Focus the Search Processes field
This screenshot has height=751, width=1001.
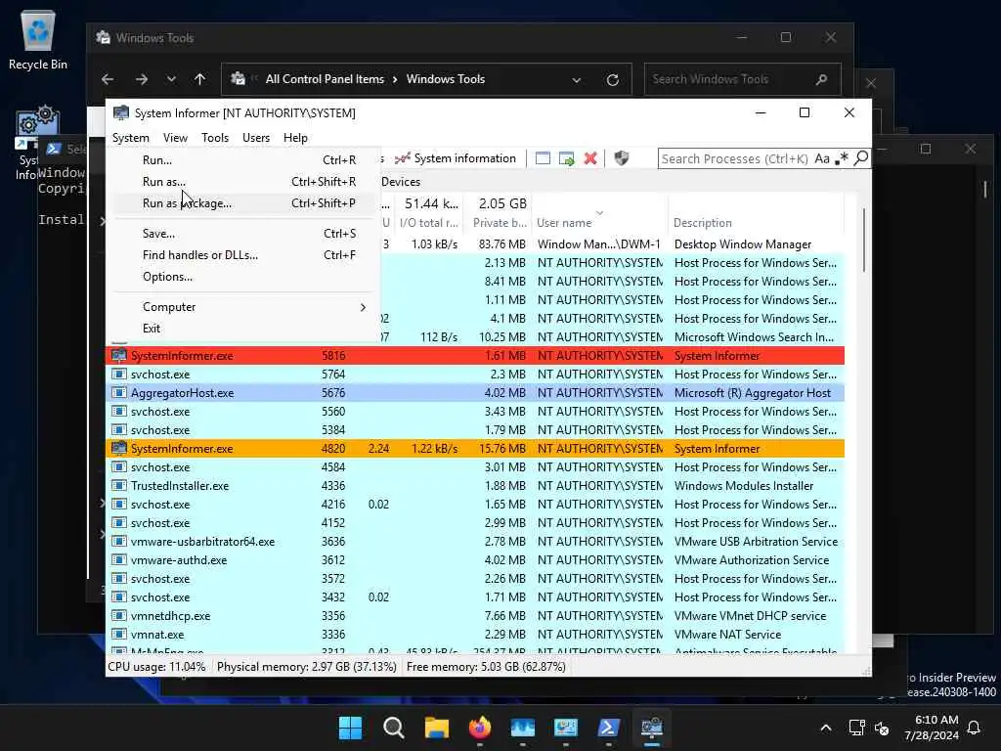point(734,158)
